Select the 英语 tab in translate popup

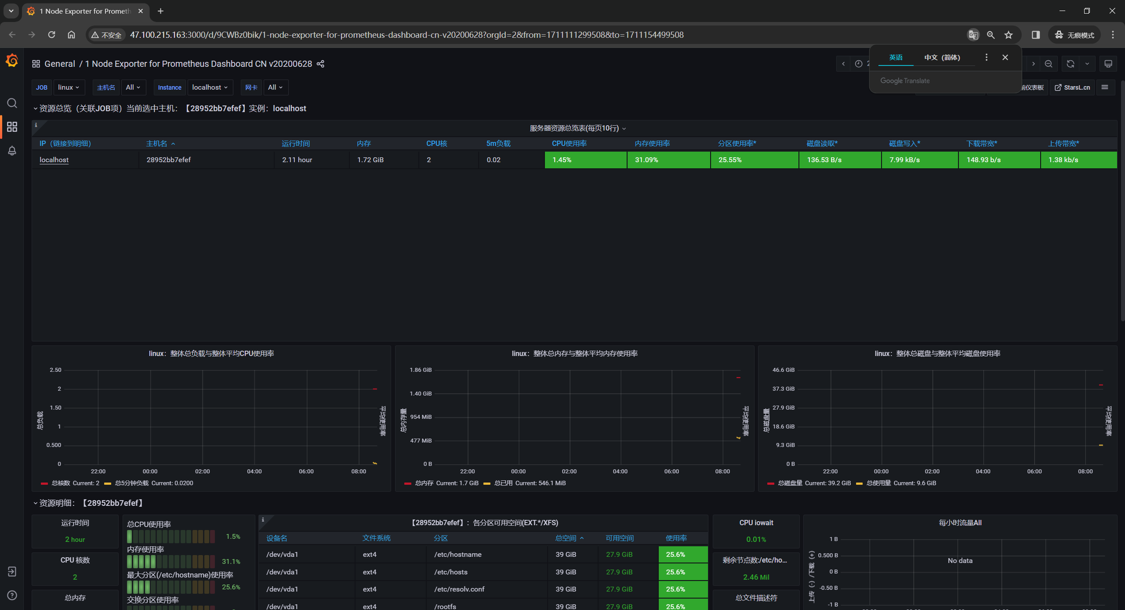pos(895,58)
